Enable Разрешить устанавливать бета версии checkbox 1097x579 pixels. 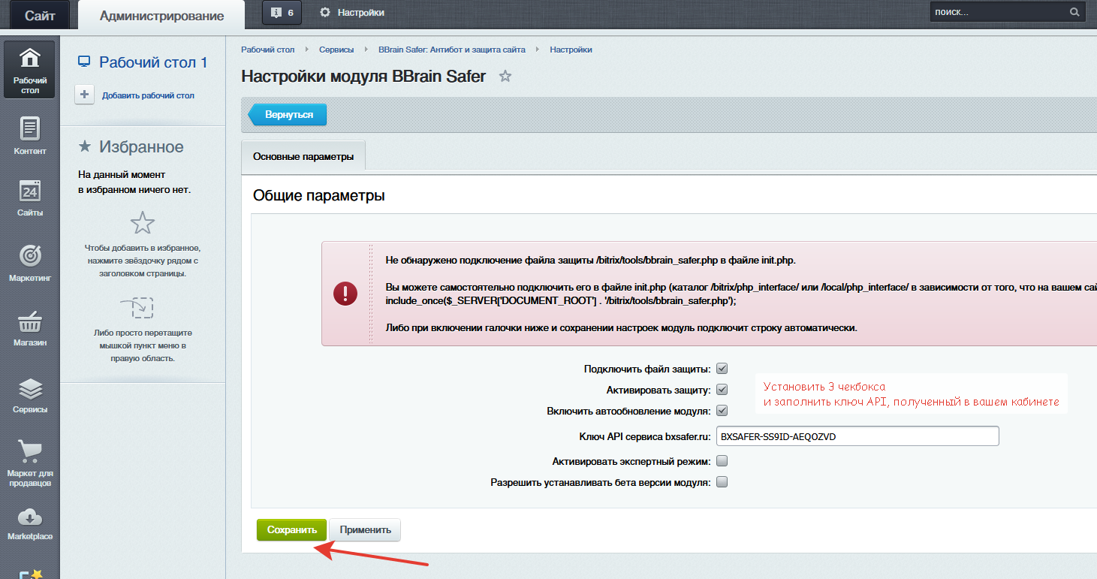[x=722, y=482]
